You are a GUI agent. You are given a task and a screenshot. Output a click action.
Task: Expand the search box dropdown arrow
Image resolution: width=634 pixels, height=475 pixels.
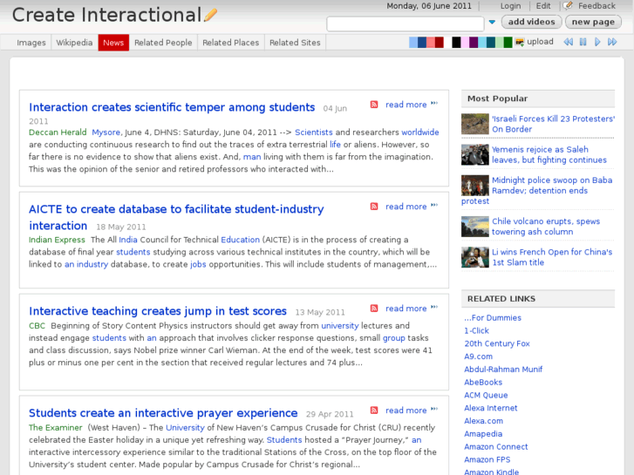[492, 23]
